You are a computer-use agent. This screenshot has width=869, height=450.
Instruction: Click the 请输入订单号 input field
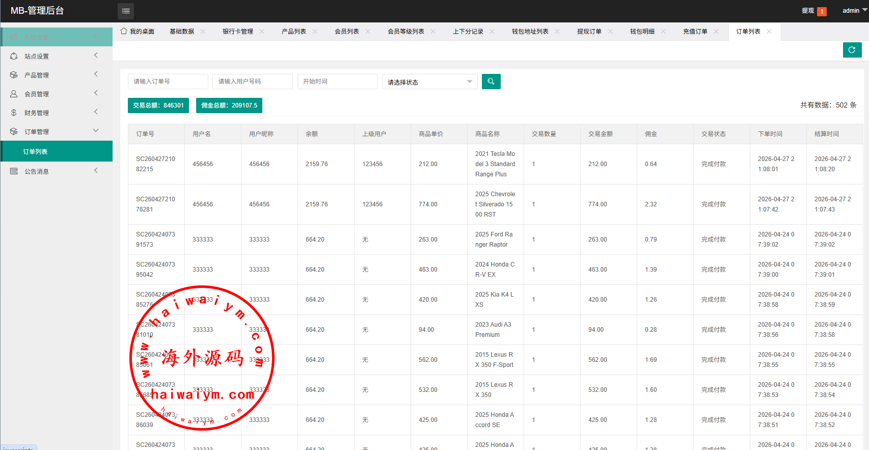(x=168, y=82)
